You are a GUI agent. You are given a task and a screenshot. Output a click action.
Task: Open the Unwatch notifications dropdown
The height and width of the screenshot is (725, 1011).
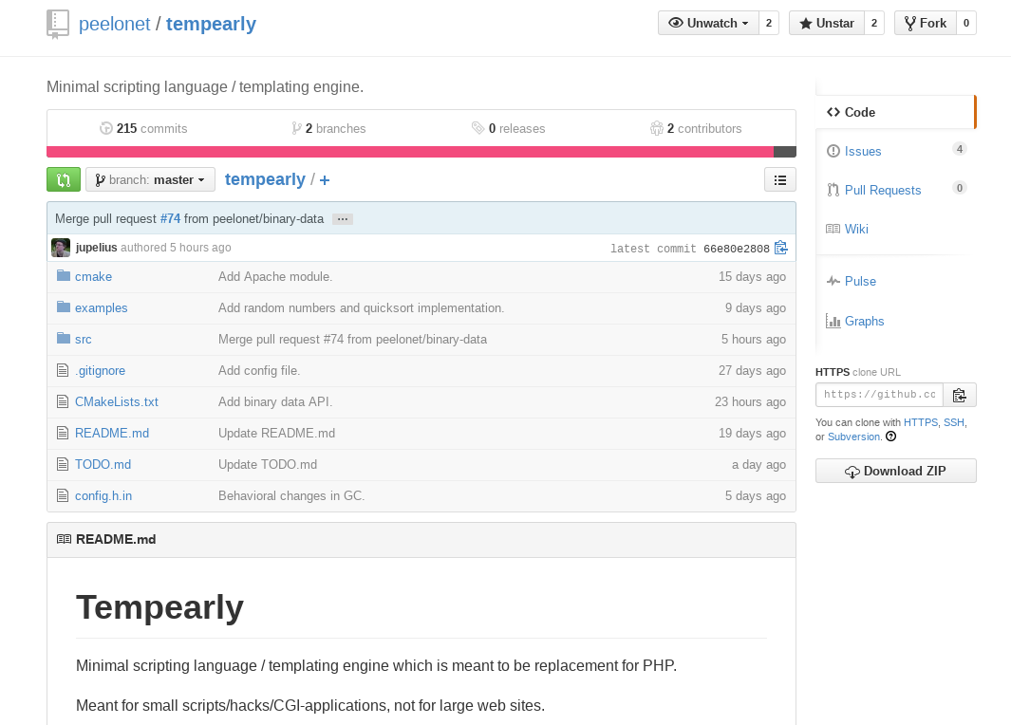pyautogui.click(x=708, y=23)
